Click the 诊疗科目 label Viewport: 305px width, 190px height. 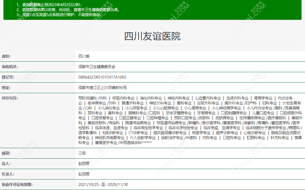pos(10,98)
